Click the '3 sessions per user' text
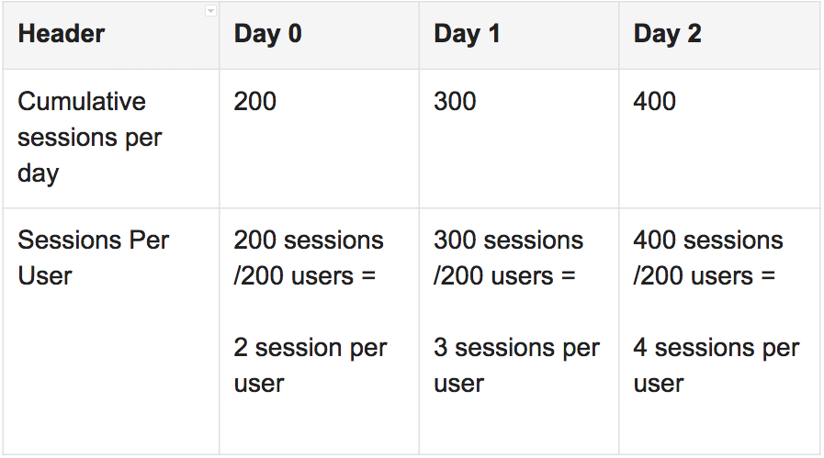 click(x=516, y=365)
